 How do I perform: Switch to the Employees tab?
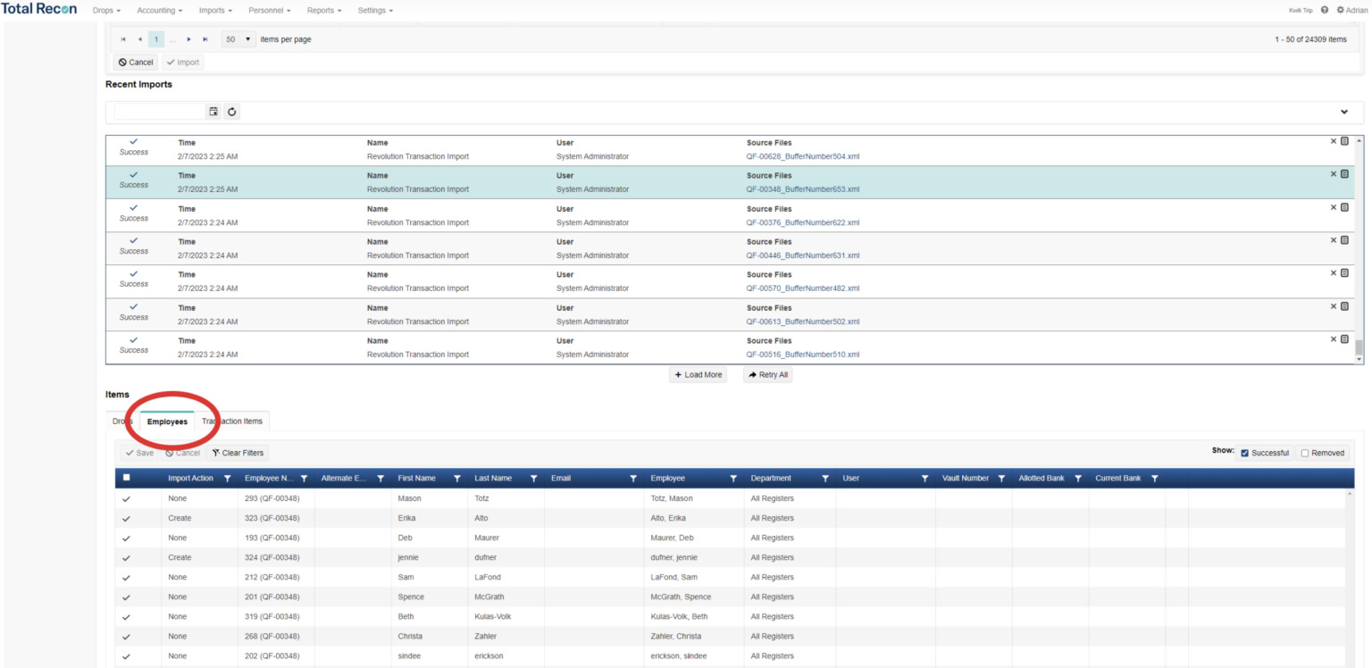tap(167, 421)
